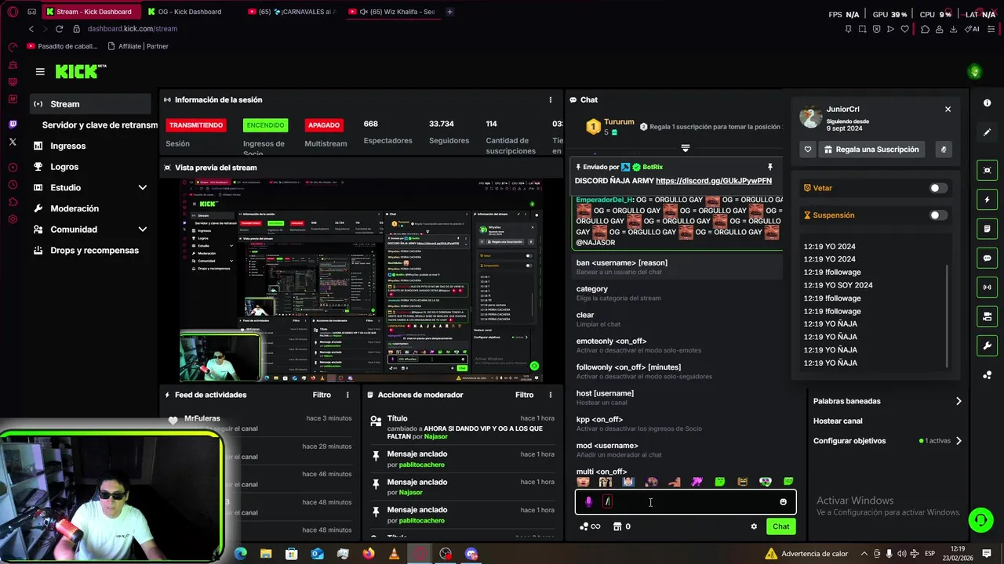
Task: Open the emoji picker in chat input
Action: pyautogui.click(x=783, y=502)
